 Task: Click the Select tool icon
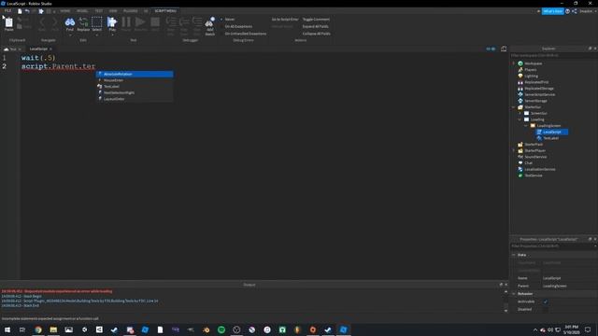tap(97, 23)
